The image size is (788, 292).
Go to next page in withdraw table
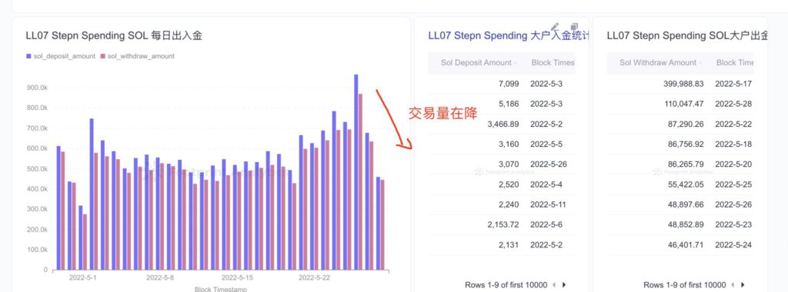pos(743,285)
